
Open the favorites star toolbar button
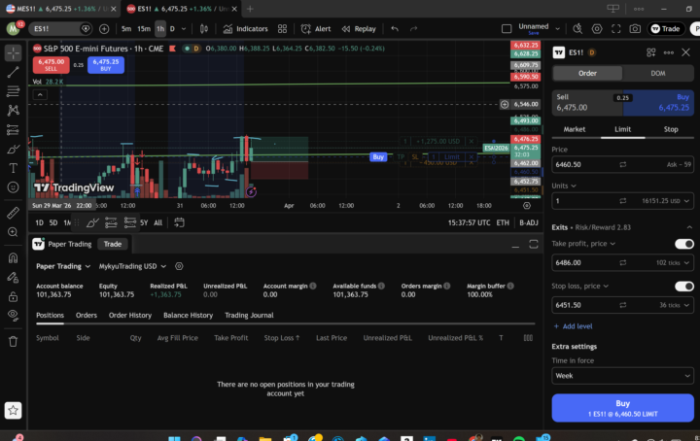13,410
